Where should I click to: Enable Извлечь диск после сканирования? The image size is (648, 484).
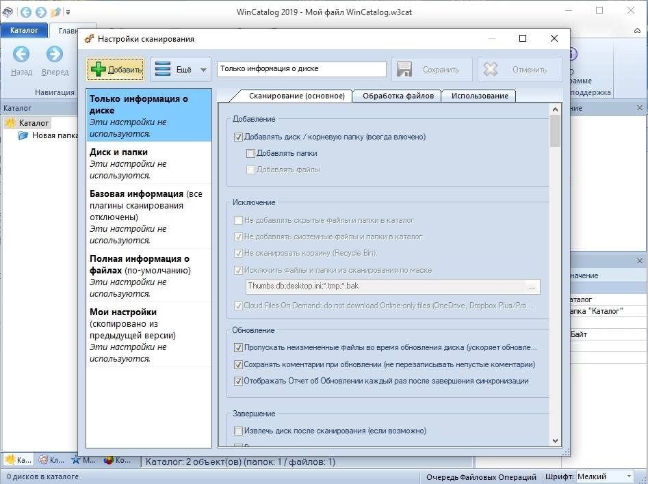coord(238,431)
